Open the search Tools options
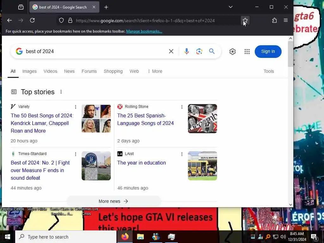Viewport: 324px width, 243px height. coord(269,71)
